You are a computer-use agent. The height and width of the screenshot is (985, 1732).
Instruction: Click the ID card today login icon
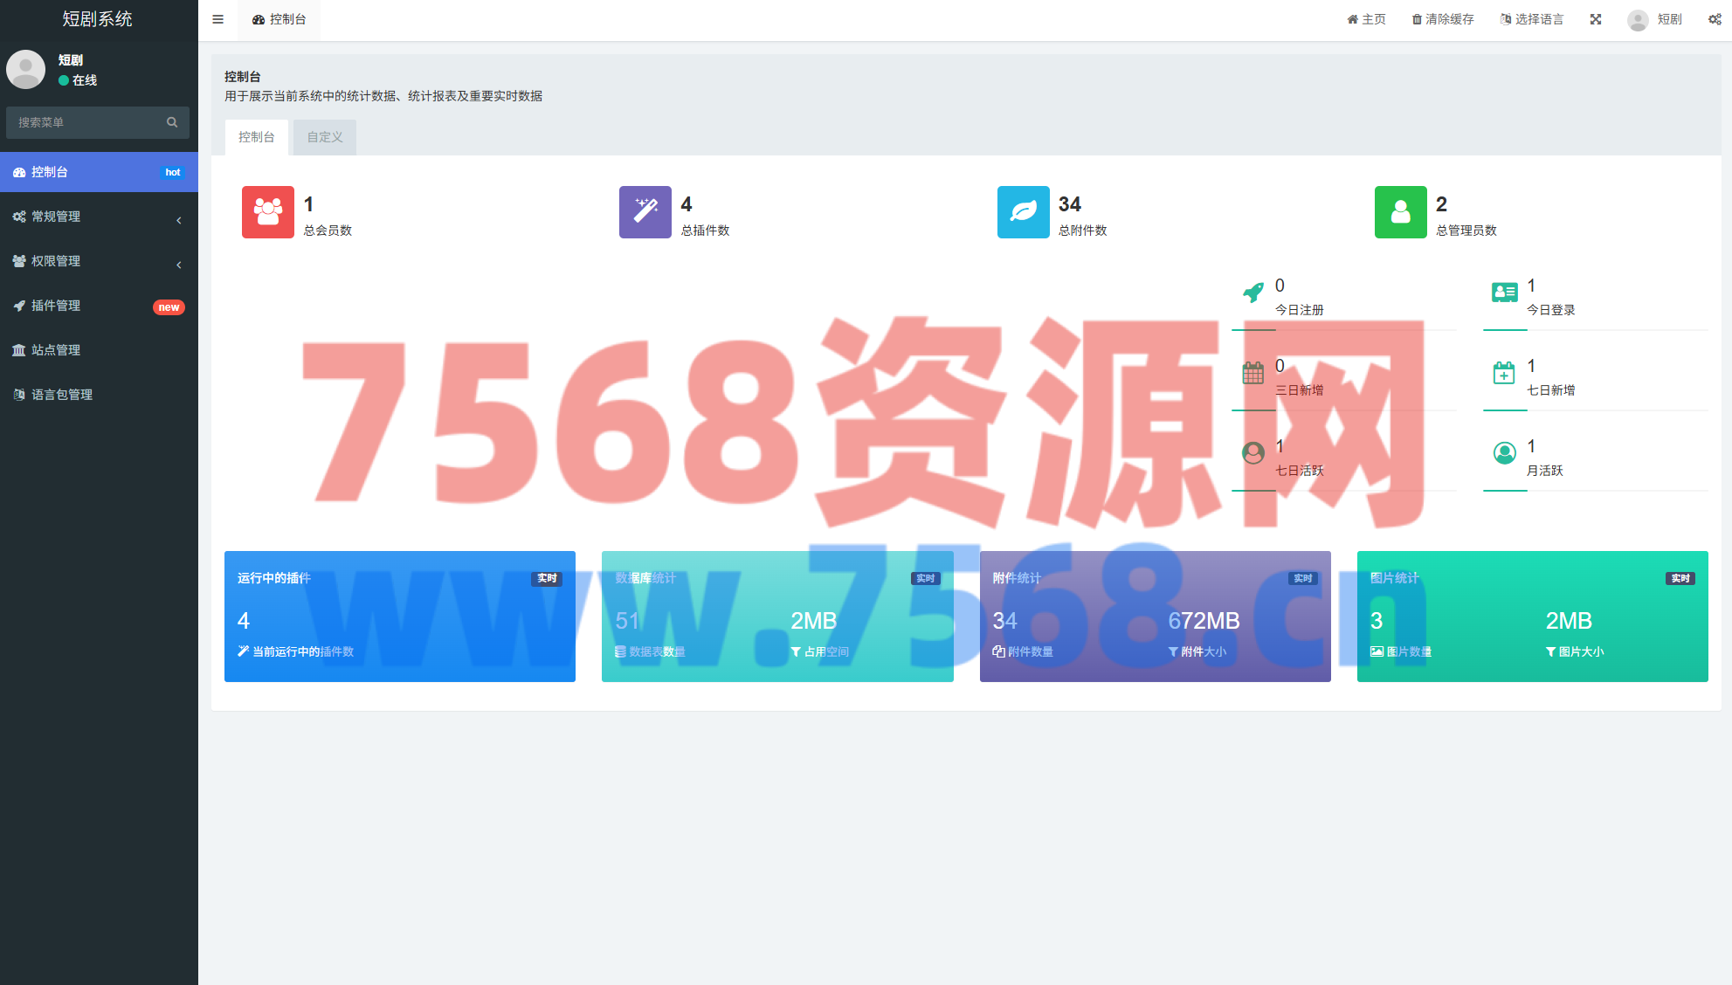point(1504,293)
